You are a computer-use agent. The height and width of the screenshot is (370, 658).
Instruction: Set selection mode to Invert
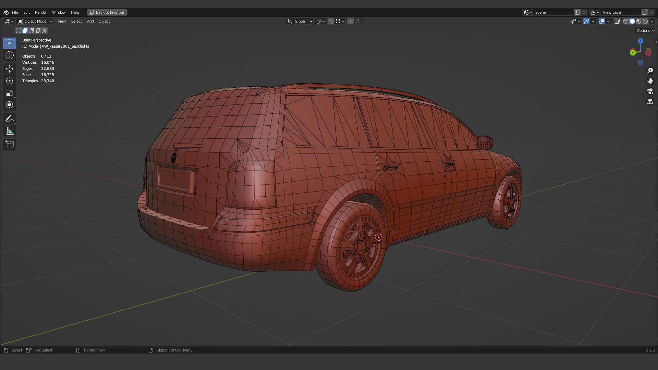[38, 30]
